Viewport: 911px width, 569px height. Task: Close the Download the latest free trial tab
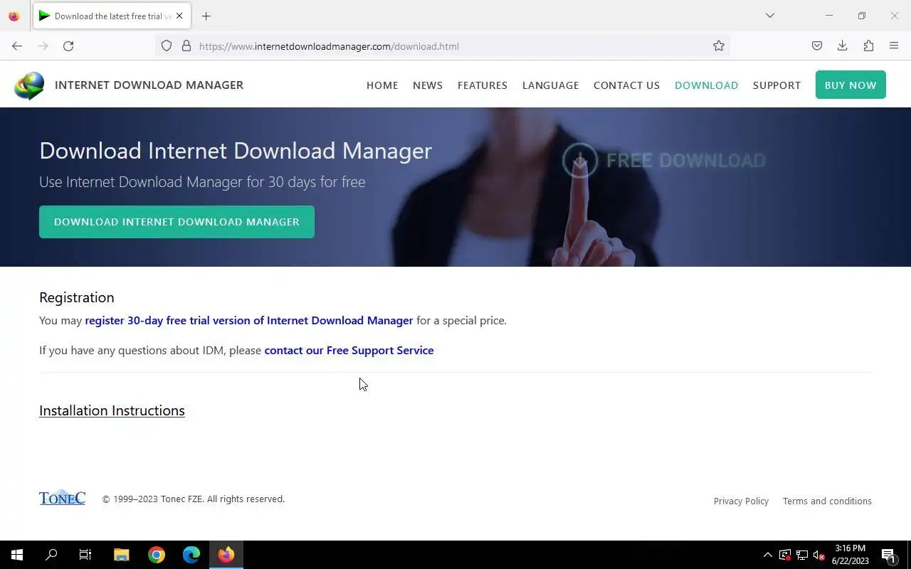(x=179, y=16)
